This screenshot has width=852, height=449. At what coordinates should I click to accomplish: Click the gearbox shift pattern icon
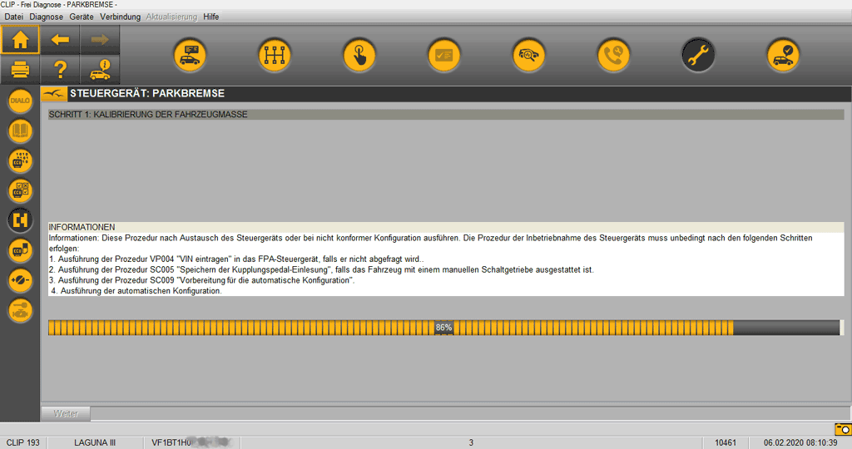[x=274, y=55]
